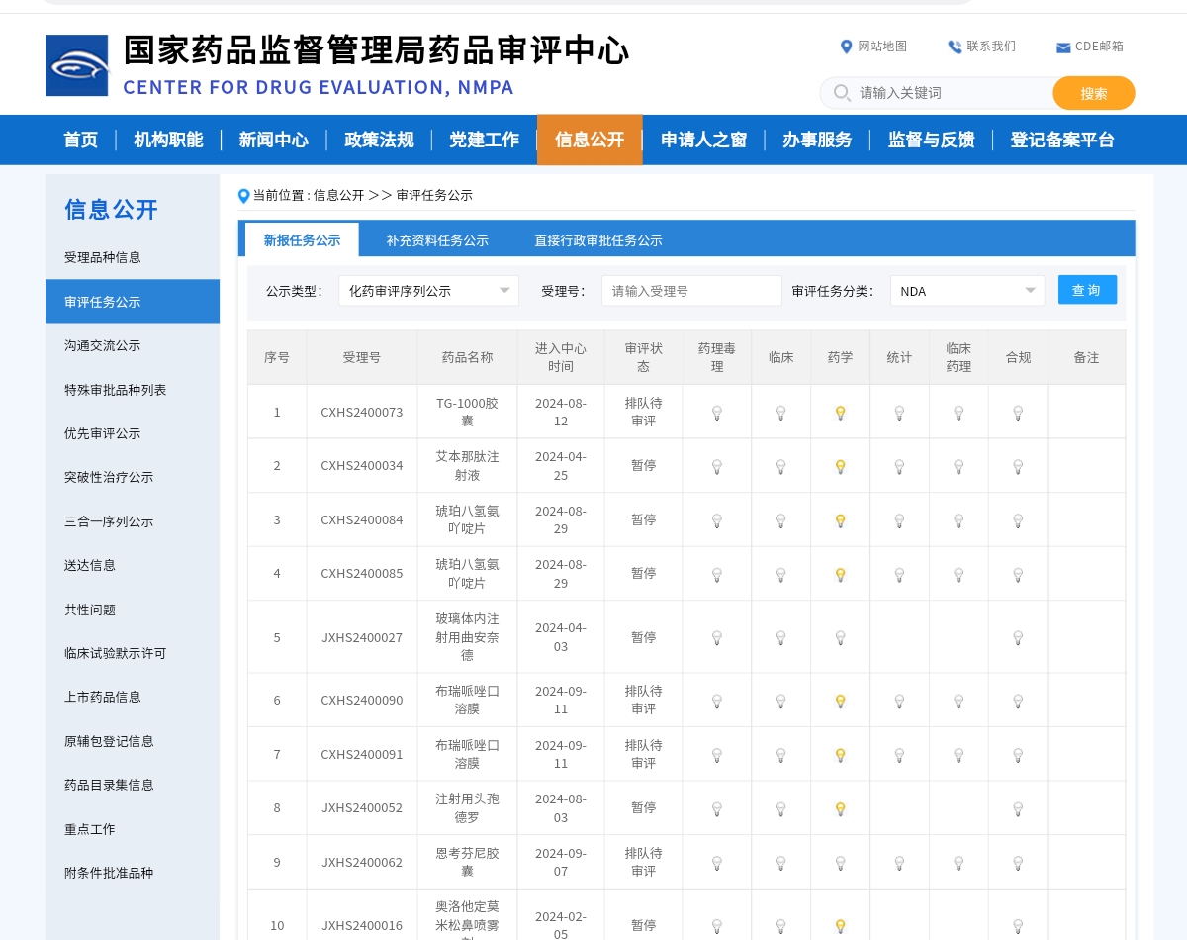The width and height of the screenshot is (1187, 940).
Task: Open the 审评任务分类 NDA dropdown
Action: (967, 291)
